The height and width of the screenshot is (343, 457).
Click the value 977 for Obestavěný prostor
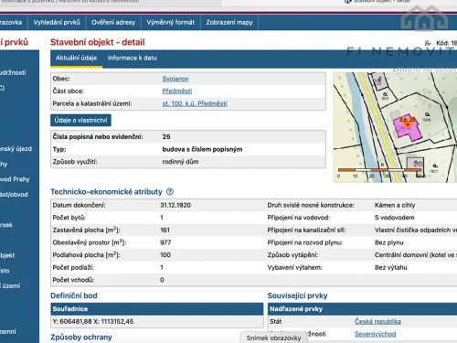165,242
